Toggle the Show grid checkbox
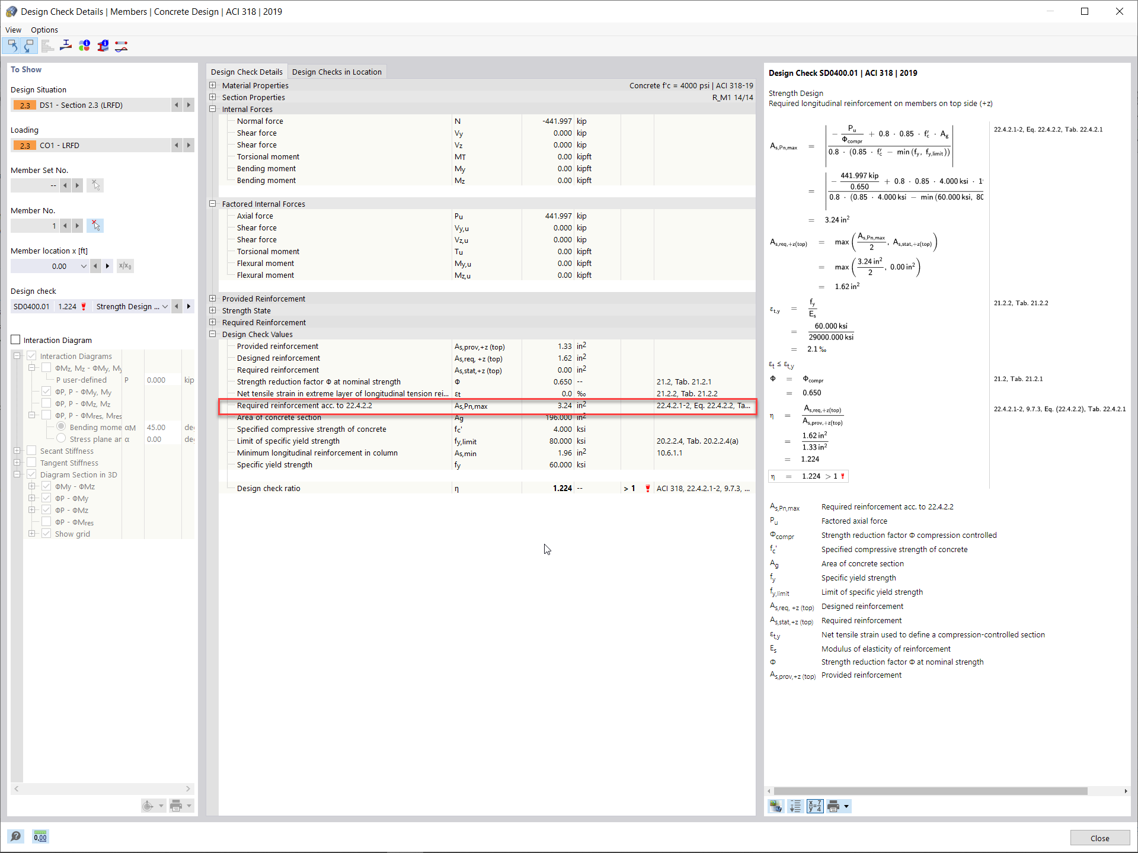This screenshot has width=1138, height=853. click(46, 534)
